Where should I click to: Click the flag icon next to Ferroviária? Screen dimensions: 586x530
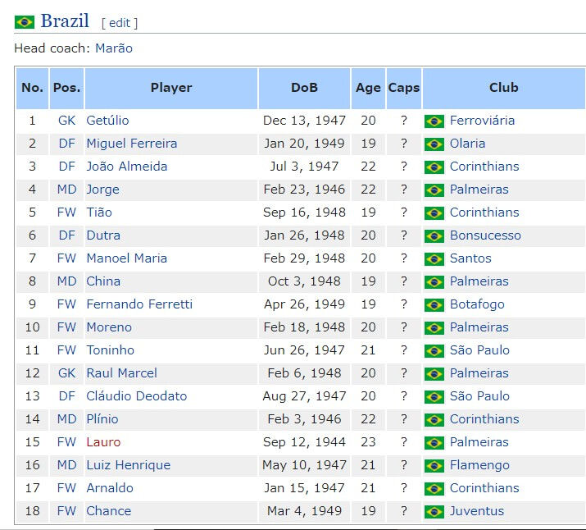[x=434, y=121]
